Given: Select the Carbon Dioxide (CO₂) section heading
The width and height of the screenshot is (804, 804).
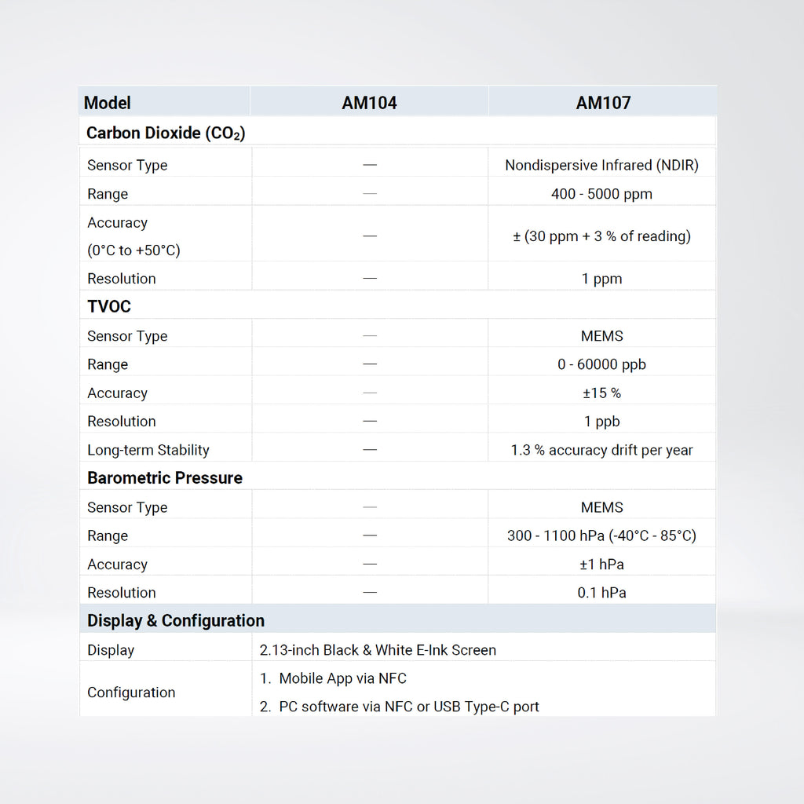Looking at the screenshot, I should (x=166, y=133).
